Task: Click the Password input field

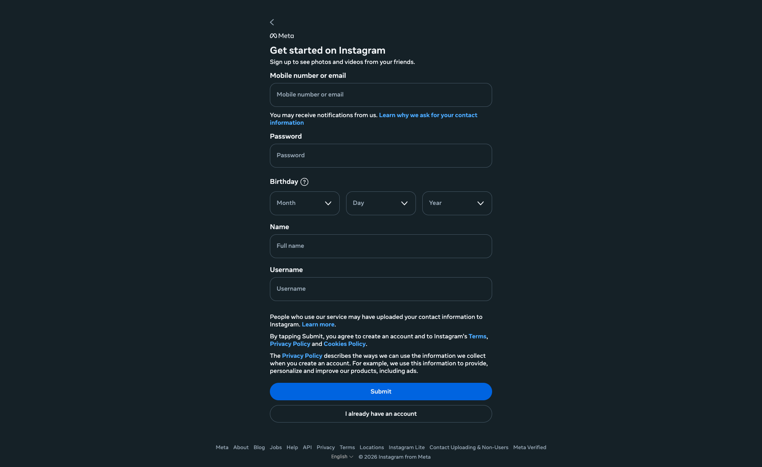Action: (381, 155)
